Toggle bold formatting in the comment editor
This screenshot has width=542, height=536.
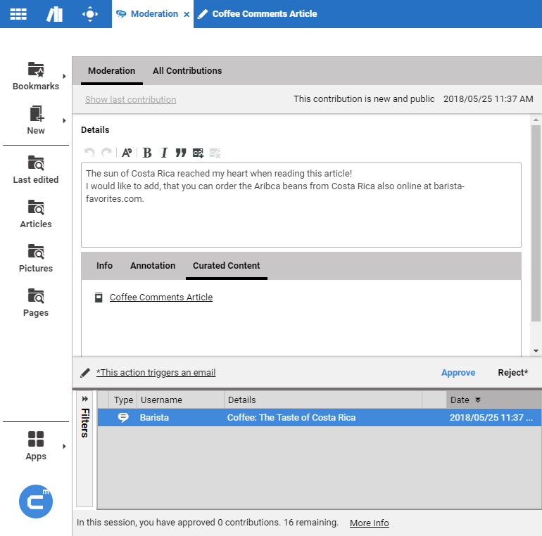pyautogui.click(x=147, y=153)
